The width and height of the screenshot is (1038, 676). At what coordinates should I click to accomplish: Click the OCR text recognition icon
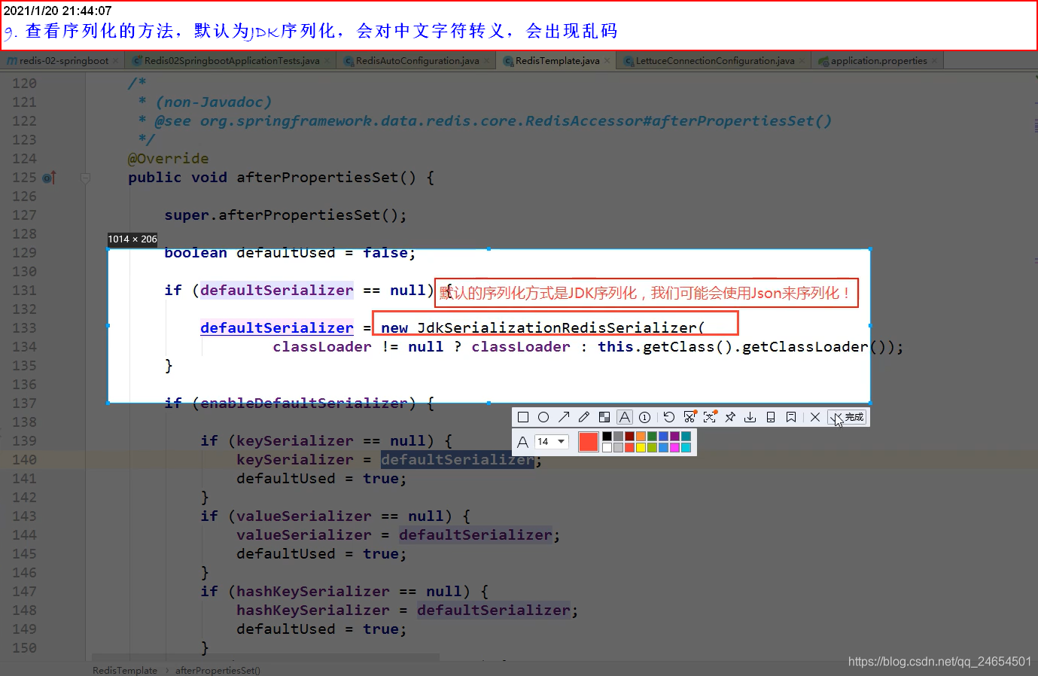point(710,416)
